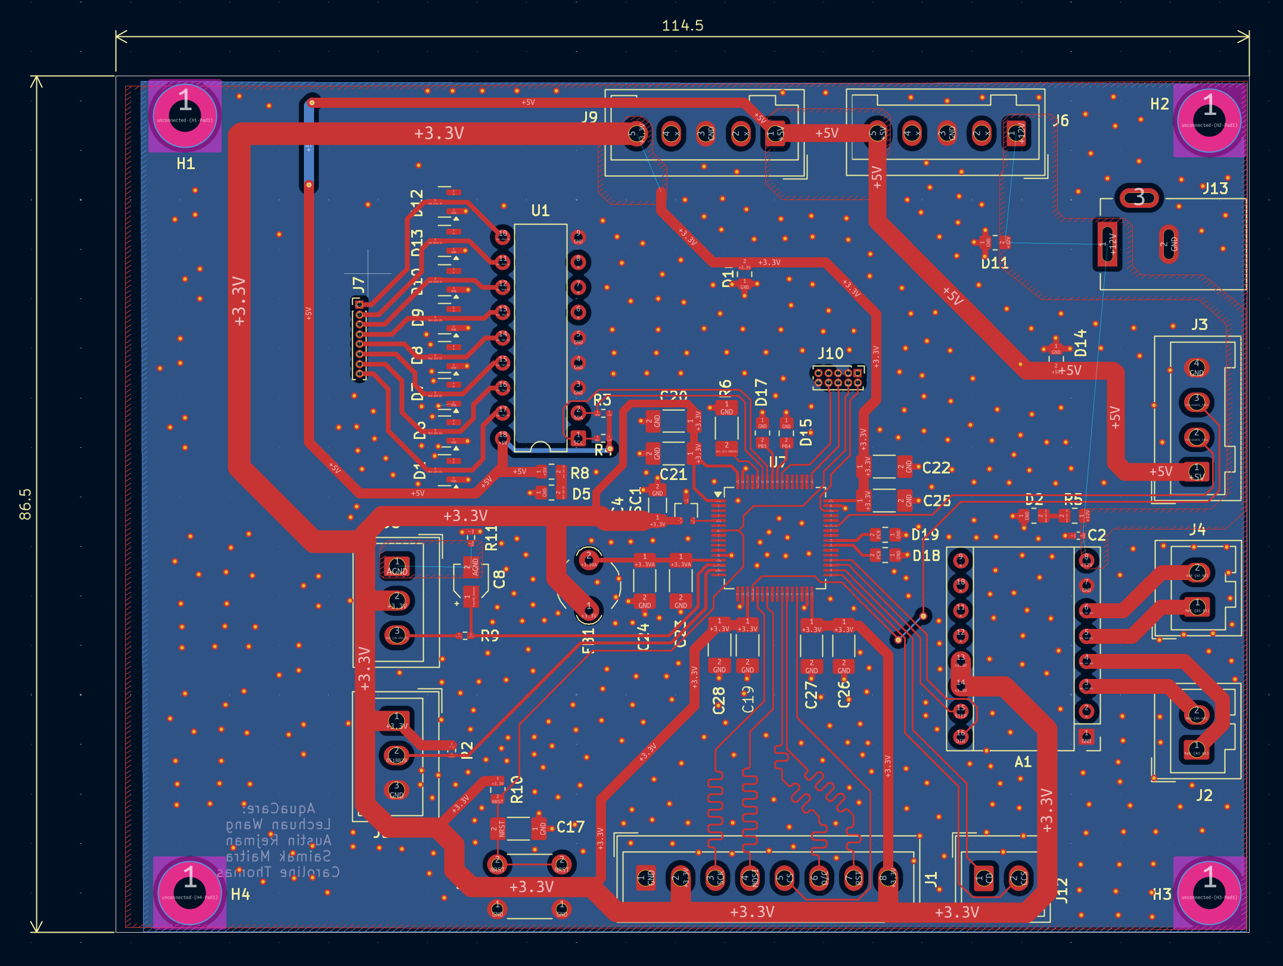Select the H2 mounting hole in the top-right corner
The width and height of the screenshot is (1283, 966).
[1209, 121]
